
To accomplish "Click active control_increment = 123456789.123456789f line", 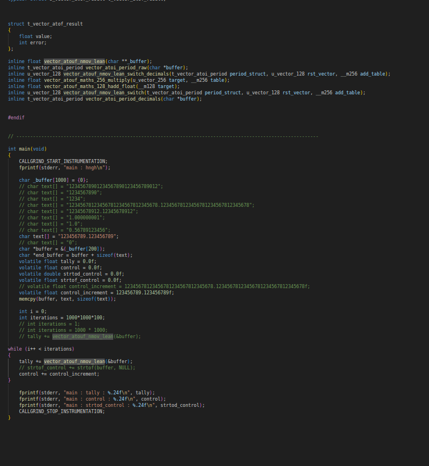I will [x=96, y=293].
